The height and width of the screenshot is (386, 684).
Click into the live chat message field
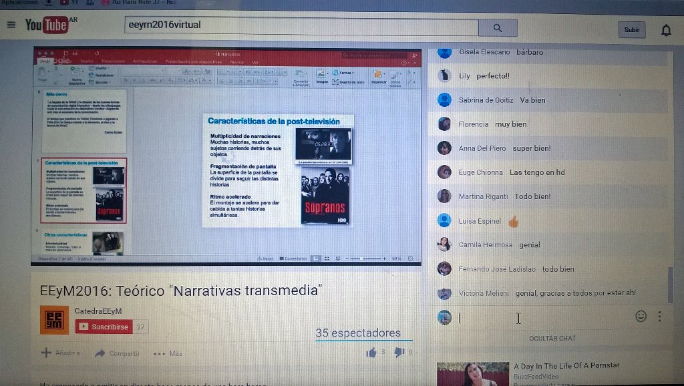click(543, 317)
